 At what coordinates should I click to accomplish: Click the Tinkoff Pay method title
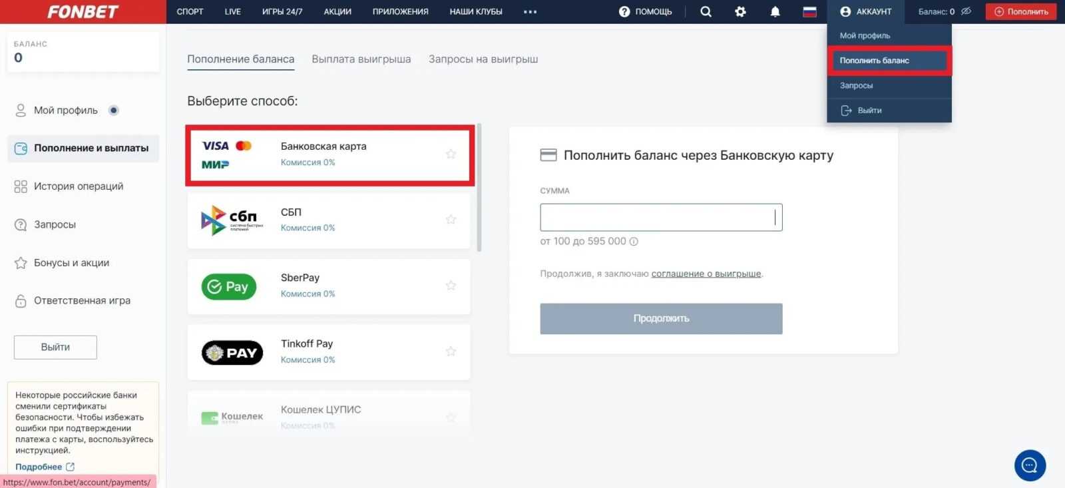[307, 344]
